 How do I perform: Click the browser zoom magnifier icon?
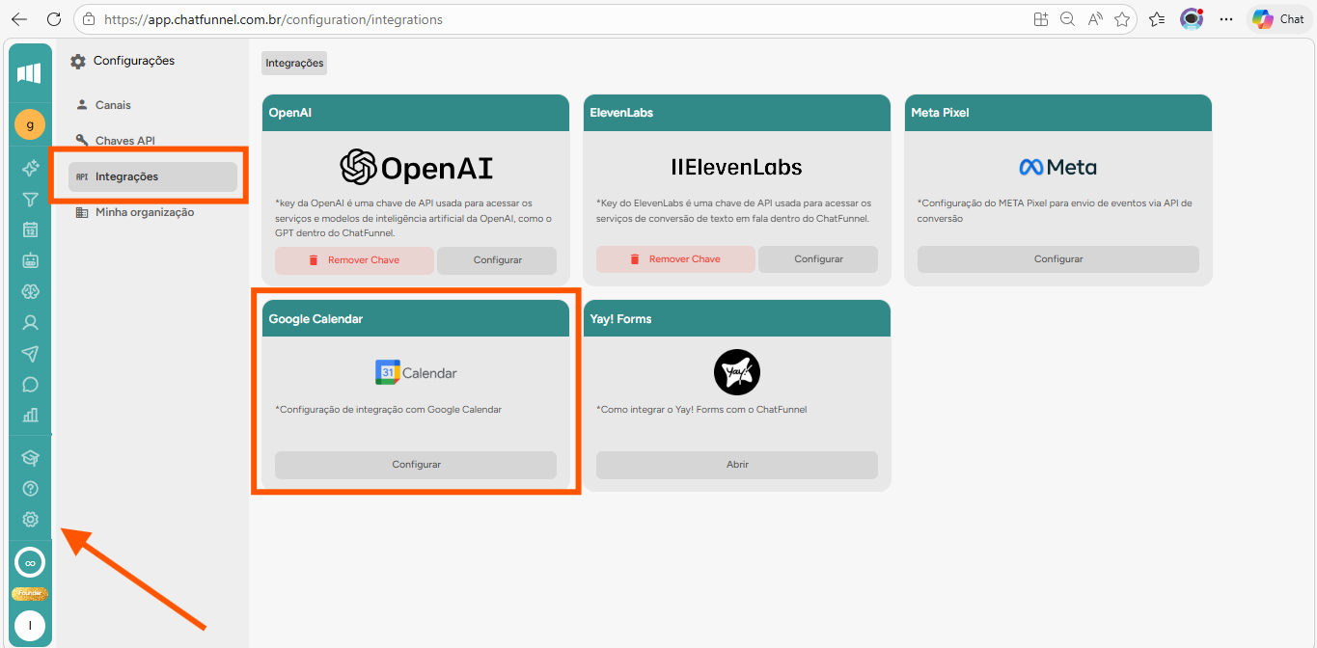(1068, 18)
